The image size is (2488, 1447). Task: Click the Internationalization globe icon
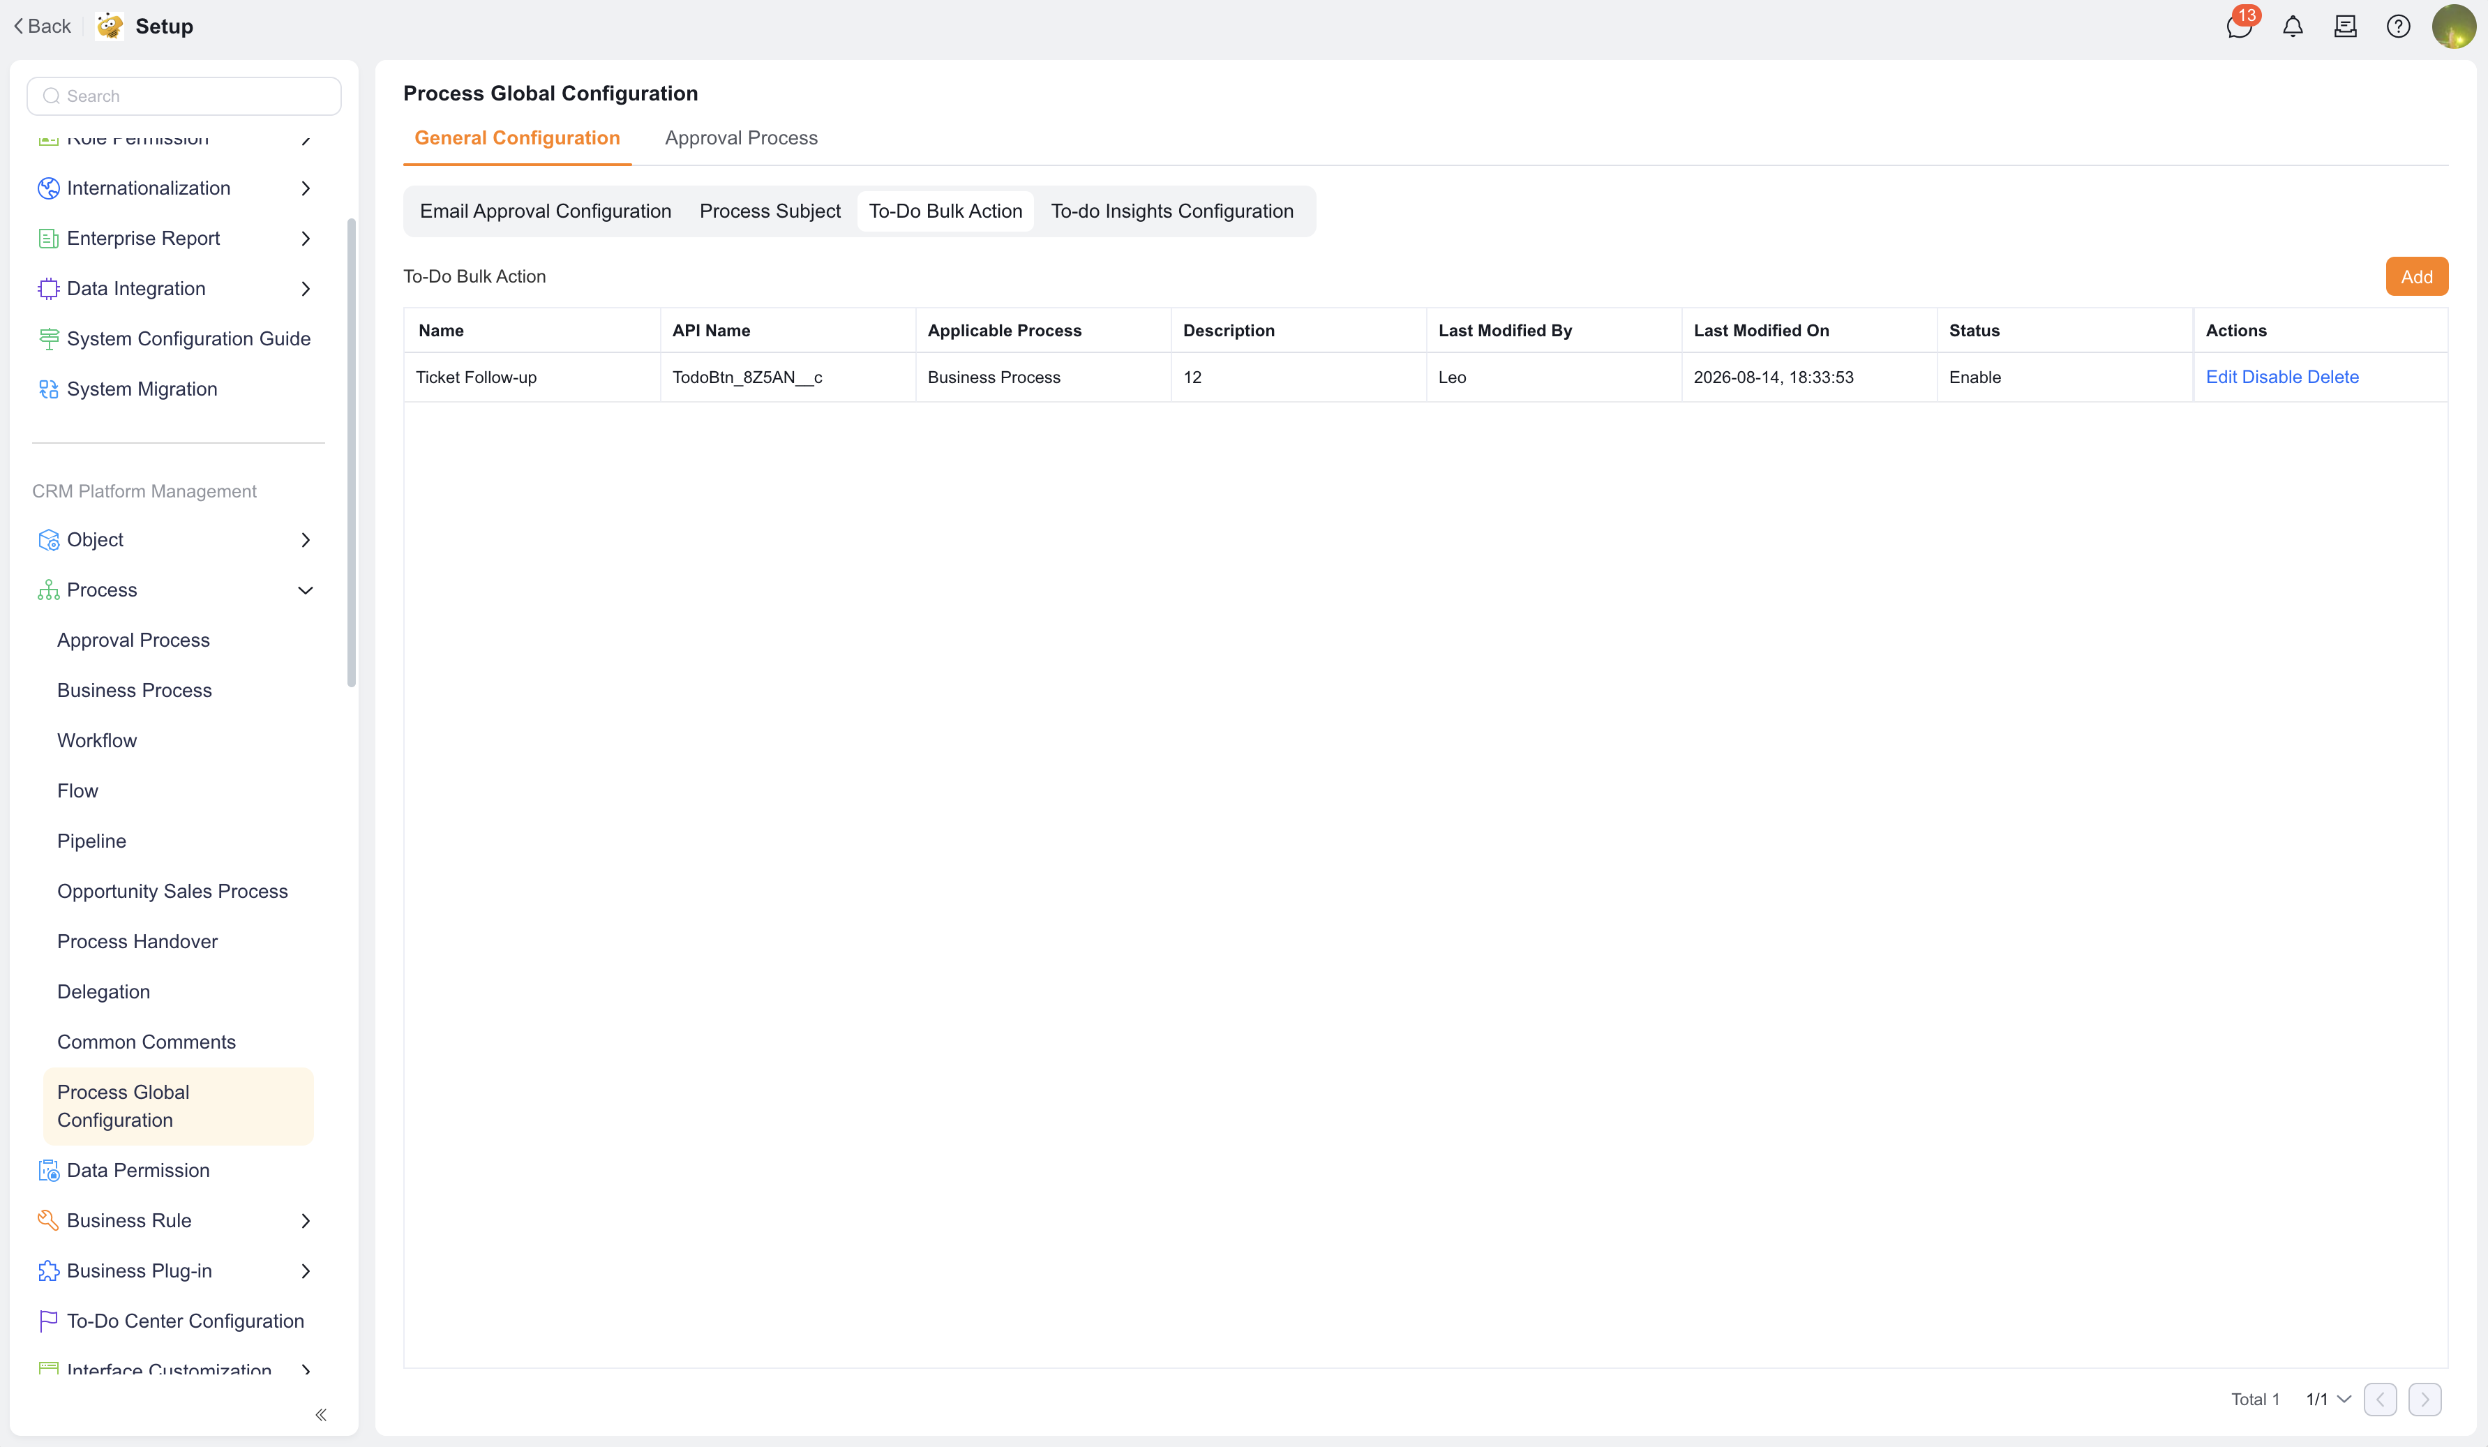pyautogui.click(x=48, y=188)
